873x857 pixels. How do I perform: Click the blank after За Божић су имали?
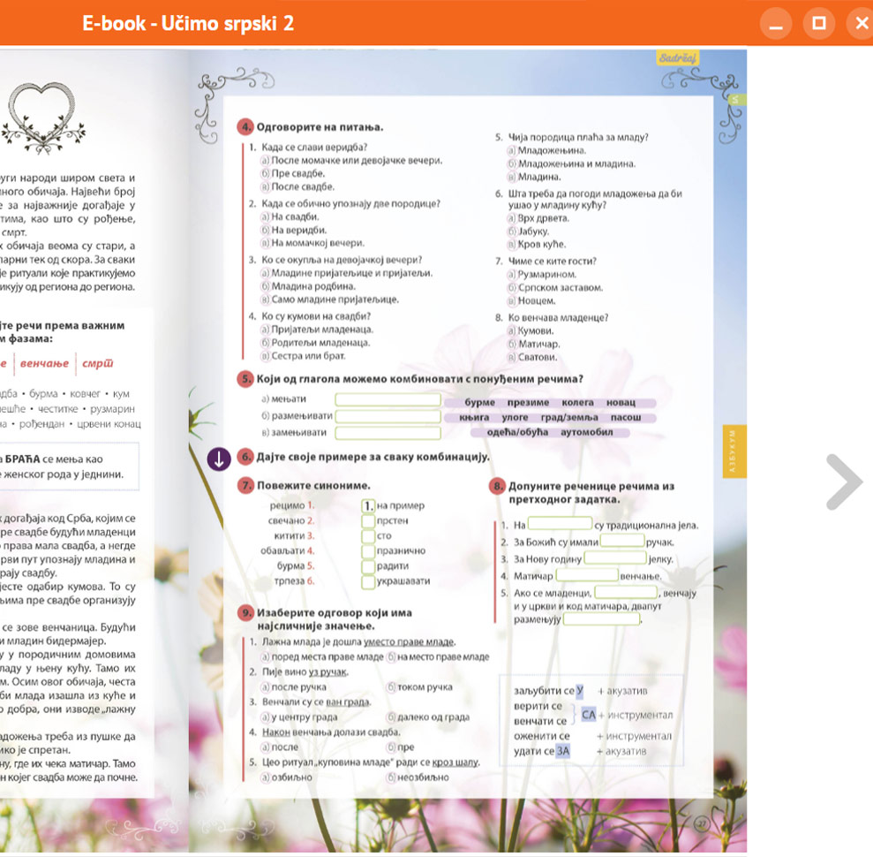(x=622, y=542)
